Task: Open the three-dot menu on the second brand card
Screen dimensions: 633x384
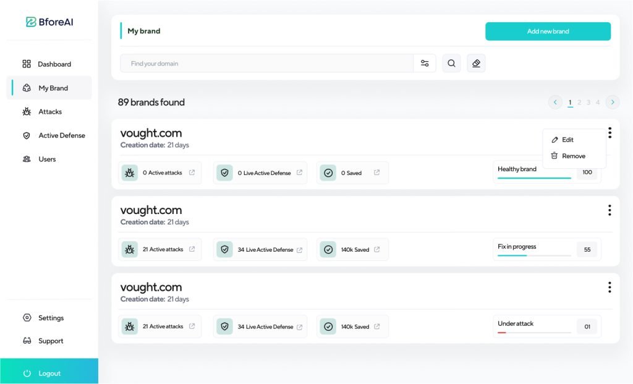Action: pyautogui.click(x=609, y=210)
